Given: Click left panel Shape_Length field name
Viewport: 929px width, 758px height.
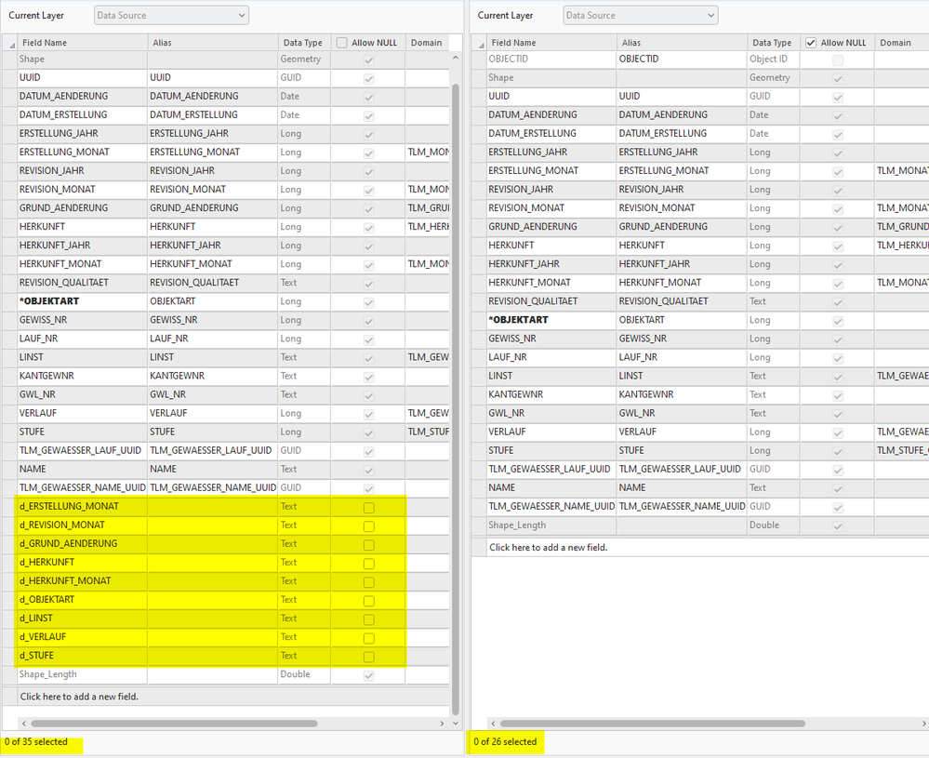Looking at the screenshot, I should tap(83, 674).
